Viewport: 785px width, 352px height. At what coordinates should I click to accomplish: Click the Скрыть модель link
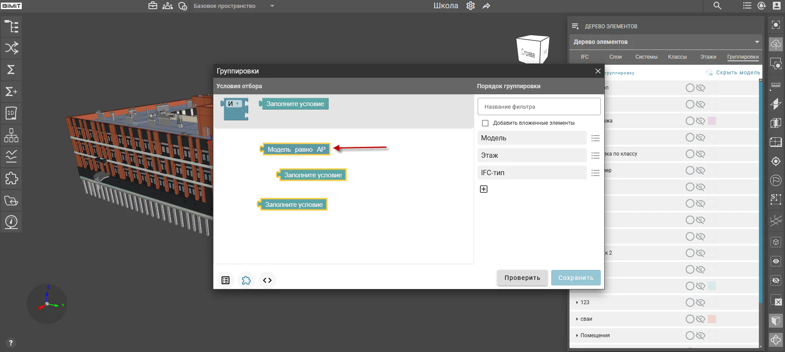coord(738,73)
